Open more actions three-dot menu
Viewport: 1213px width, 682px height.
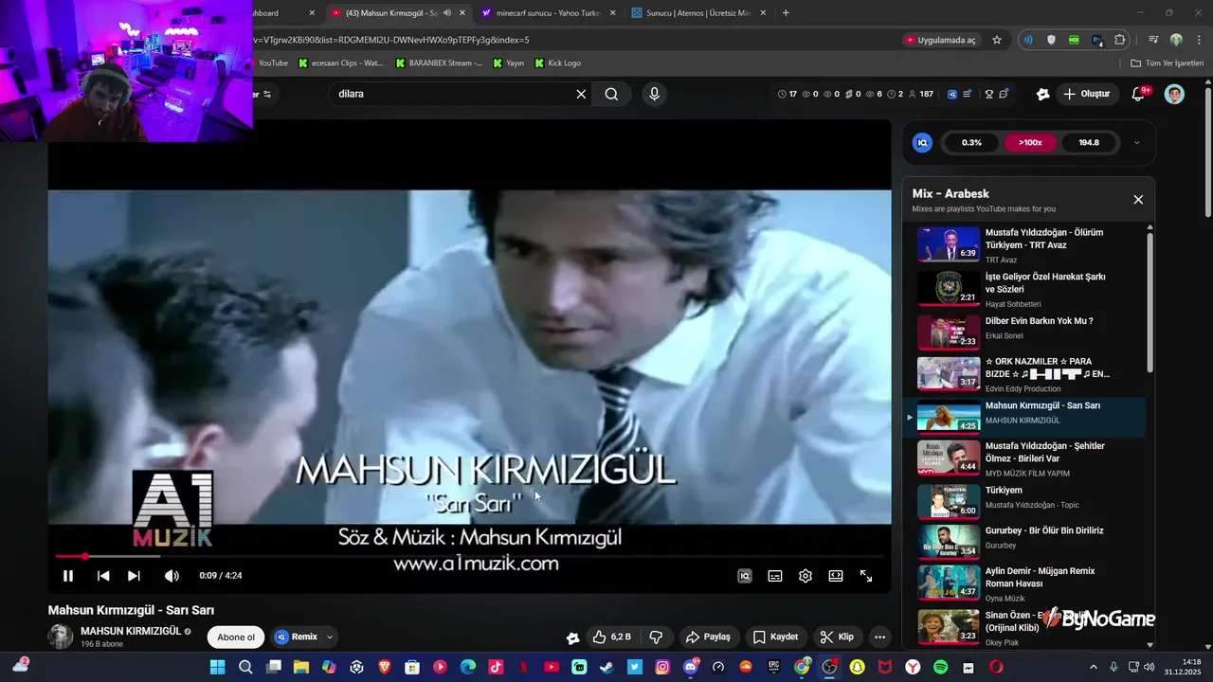point(880,637)
